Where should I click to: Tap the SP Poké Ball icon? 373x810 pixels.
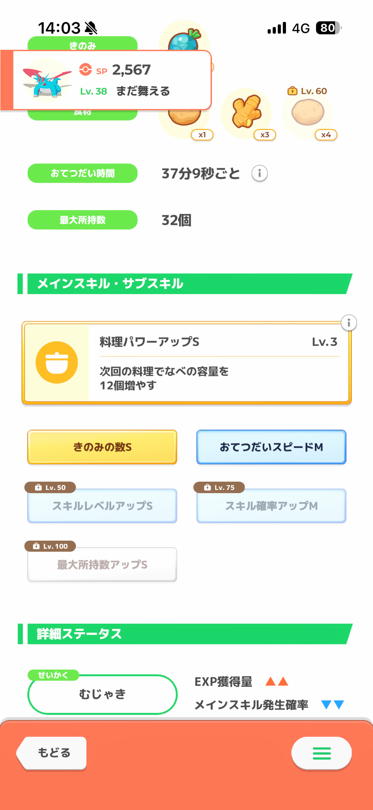pyautogui.click(x=85, y=70)
